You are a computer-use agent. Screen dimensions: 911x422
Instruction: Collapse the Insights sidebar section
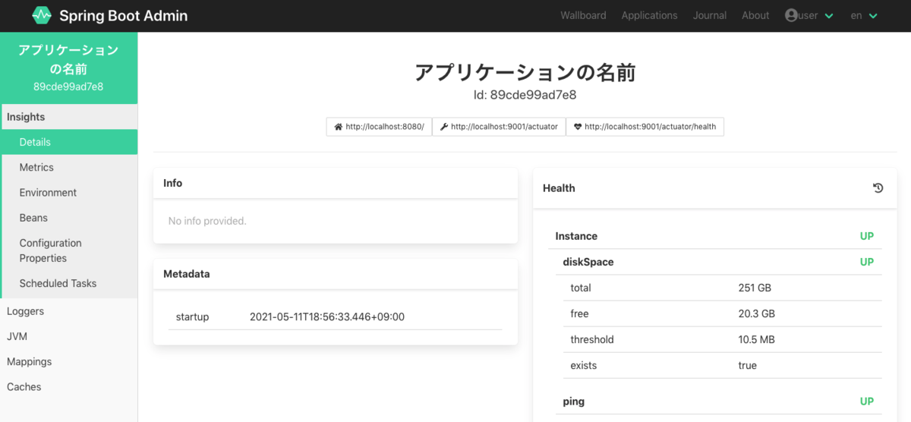click(69, 117)
